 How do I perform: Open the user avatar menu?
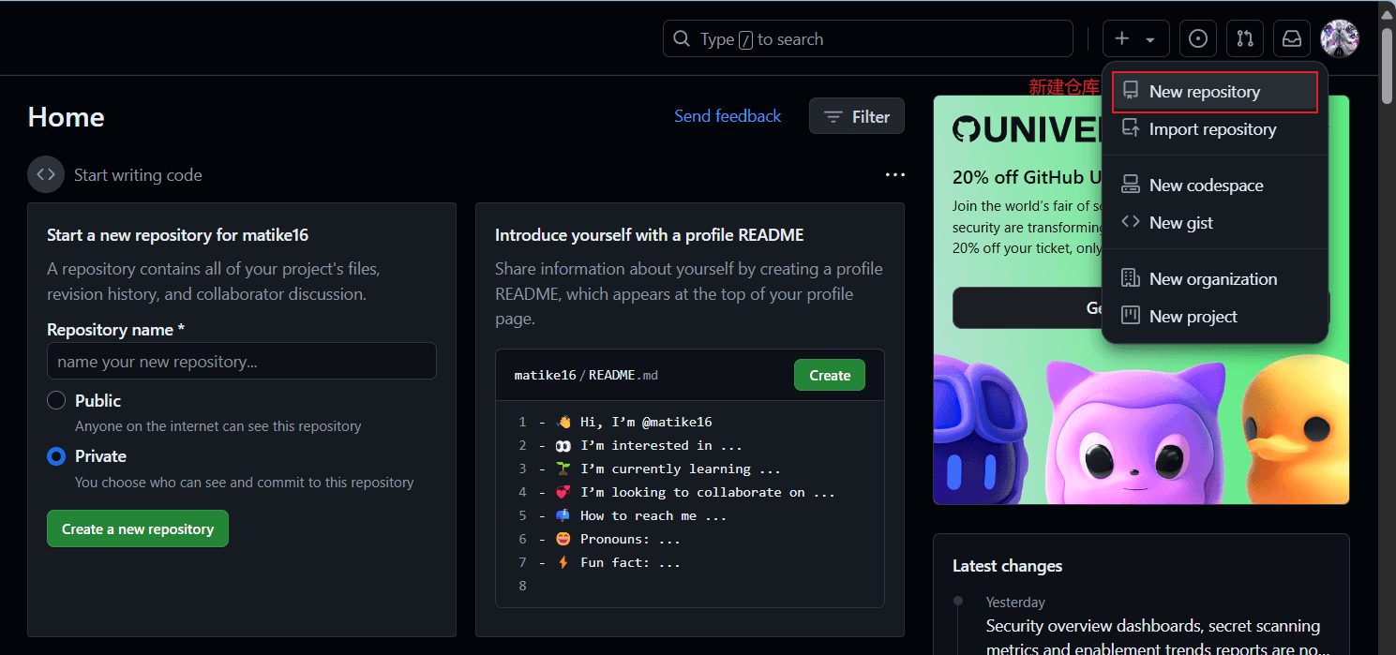point(1339,39)
